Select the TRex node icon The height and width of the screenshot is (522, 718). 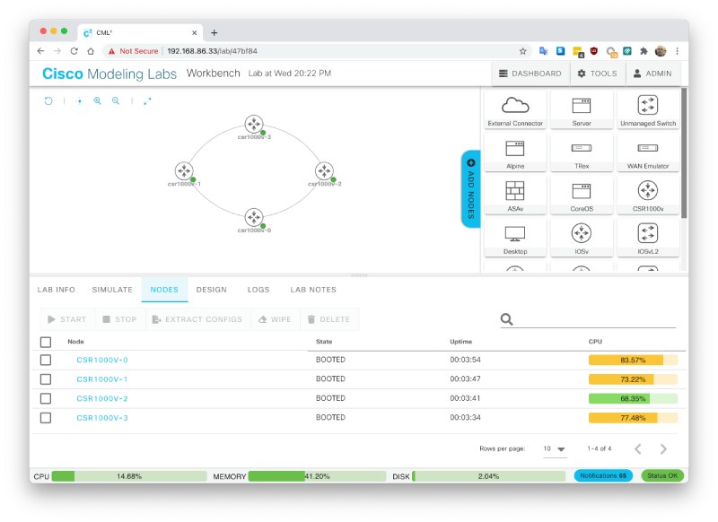click(x=582, y=148)
